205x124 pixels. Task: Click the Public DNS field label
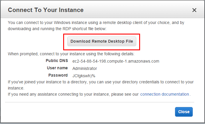[57, 61]
